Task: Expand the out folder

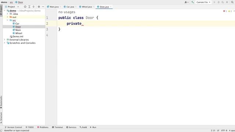Action: tap(7, 17)
